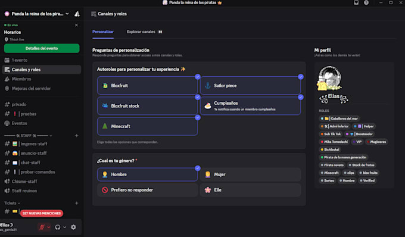Click the Helper role tag
This screenshot has height=237, width=405.
(364, 126)
